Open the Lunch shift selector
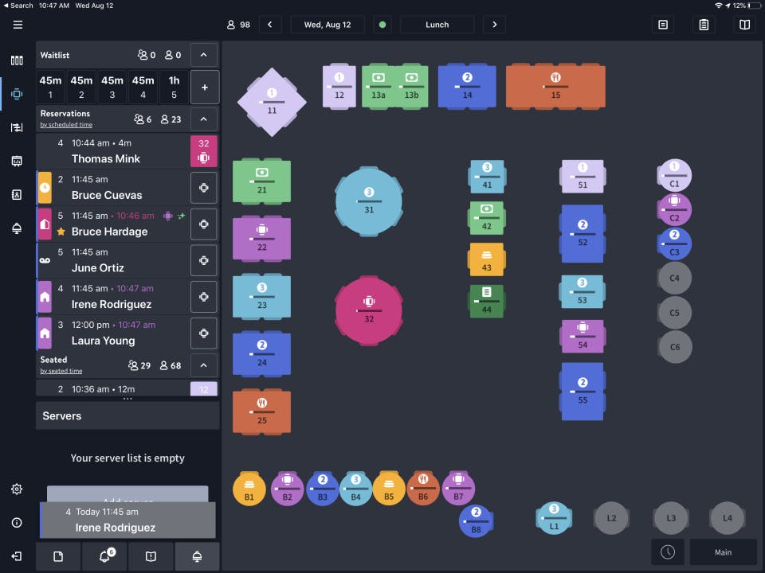The image size is (765, 573). click(x=437, y=25)
